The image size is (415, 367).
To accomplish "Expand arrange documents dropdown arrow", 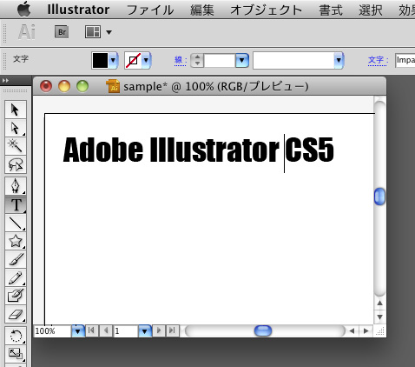I will click(x=109, y=32).
